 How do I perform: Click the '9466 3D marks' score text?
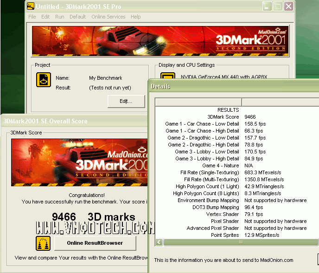94,217
